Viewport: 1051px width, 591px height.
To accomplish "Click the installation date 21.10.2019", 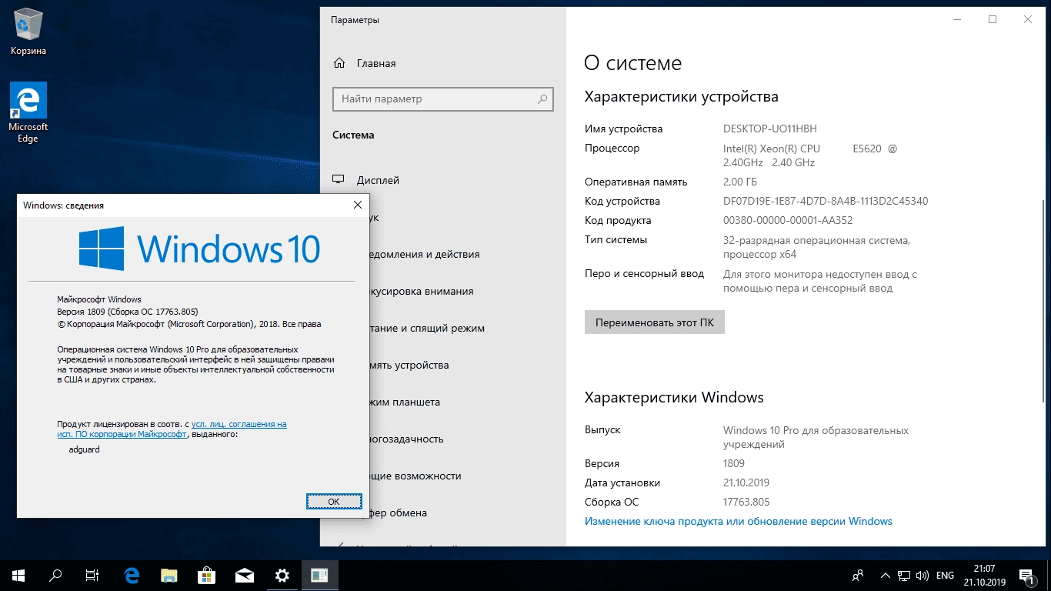I will point(746,482).
